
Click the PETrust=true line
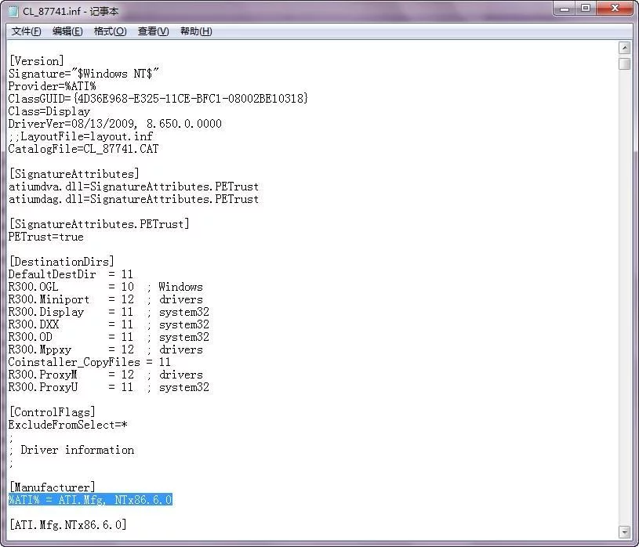pyautogui.click(x=46, y=237)
